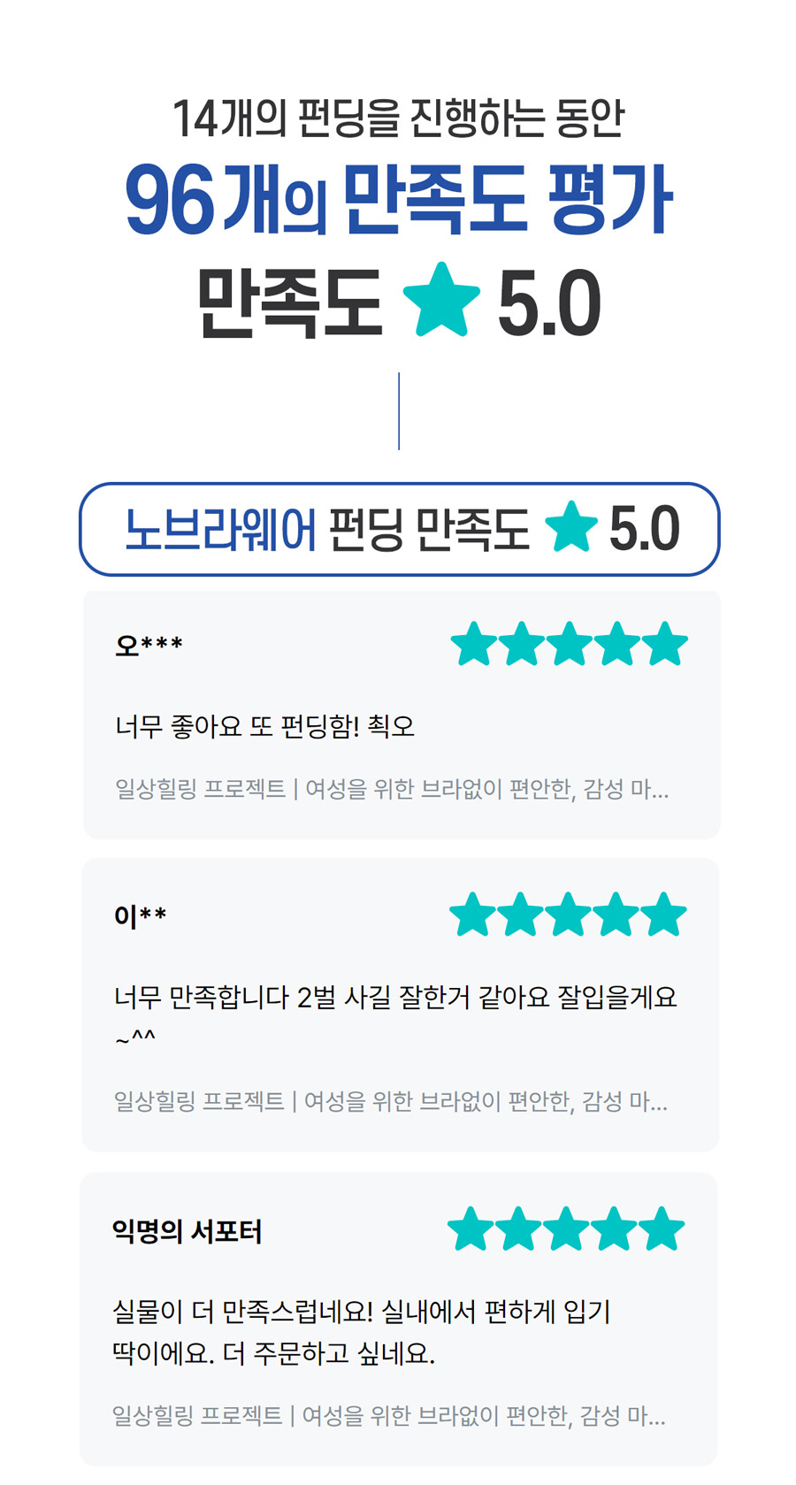Click the review text 너무 좋아요 또 펀딩함! 최오
The height and width of the screenshot is (1485, 796).
pyautogui.click(x=264, y=727)
